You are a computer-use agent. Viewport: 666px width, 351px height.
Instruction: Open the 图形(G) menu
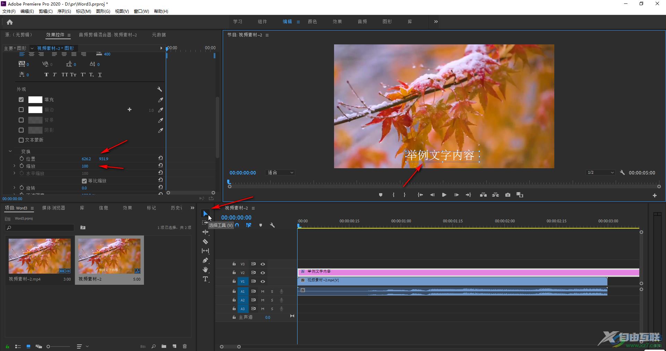click(103, 11)
